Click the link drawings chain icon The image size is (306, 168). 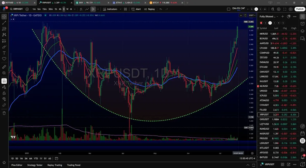[4, 105]
